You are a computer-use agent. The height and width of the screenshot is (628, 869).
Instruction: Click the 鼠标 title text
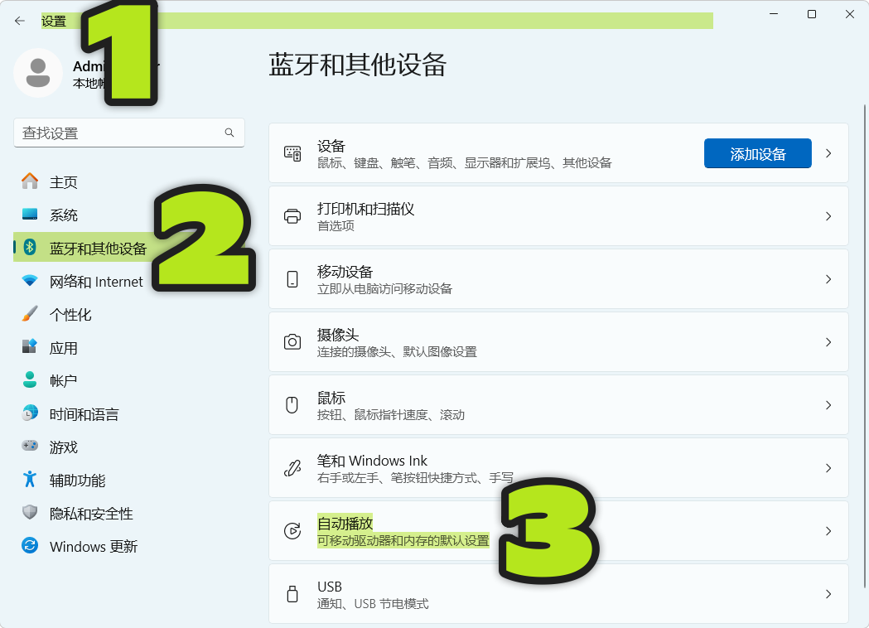331,398
